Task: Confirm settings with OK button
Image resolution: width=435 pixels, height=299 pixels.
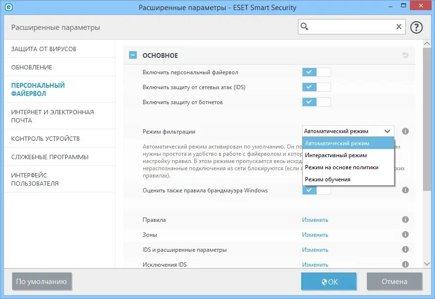Action: point(329,282)
